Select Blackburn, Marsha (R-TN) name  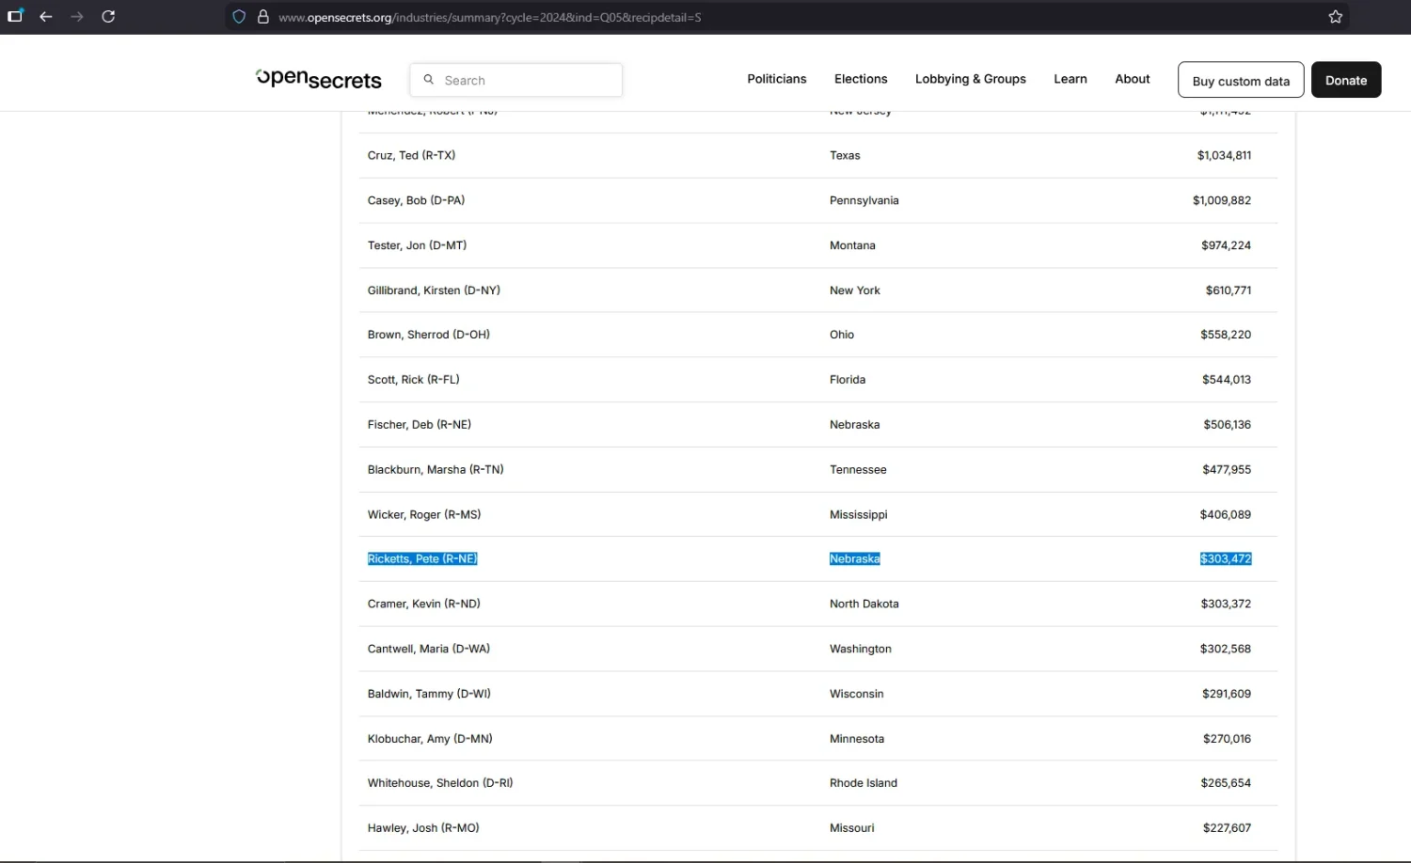point(436,471)
